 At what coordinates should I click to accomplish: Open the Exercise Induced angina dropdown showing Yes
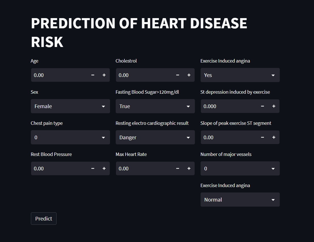[240, 75]
